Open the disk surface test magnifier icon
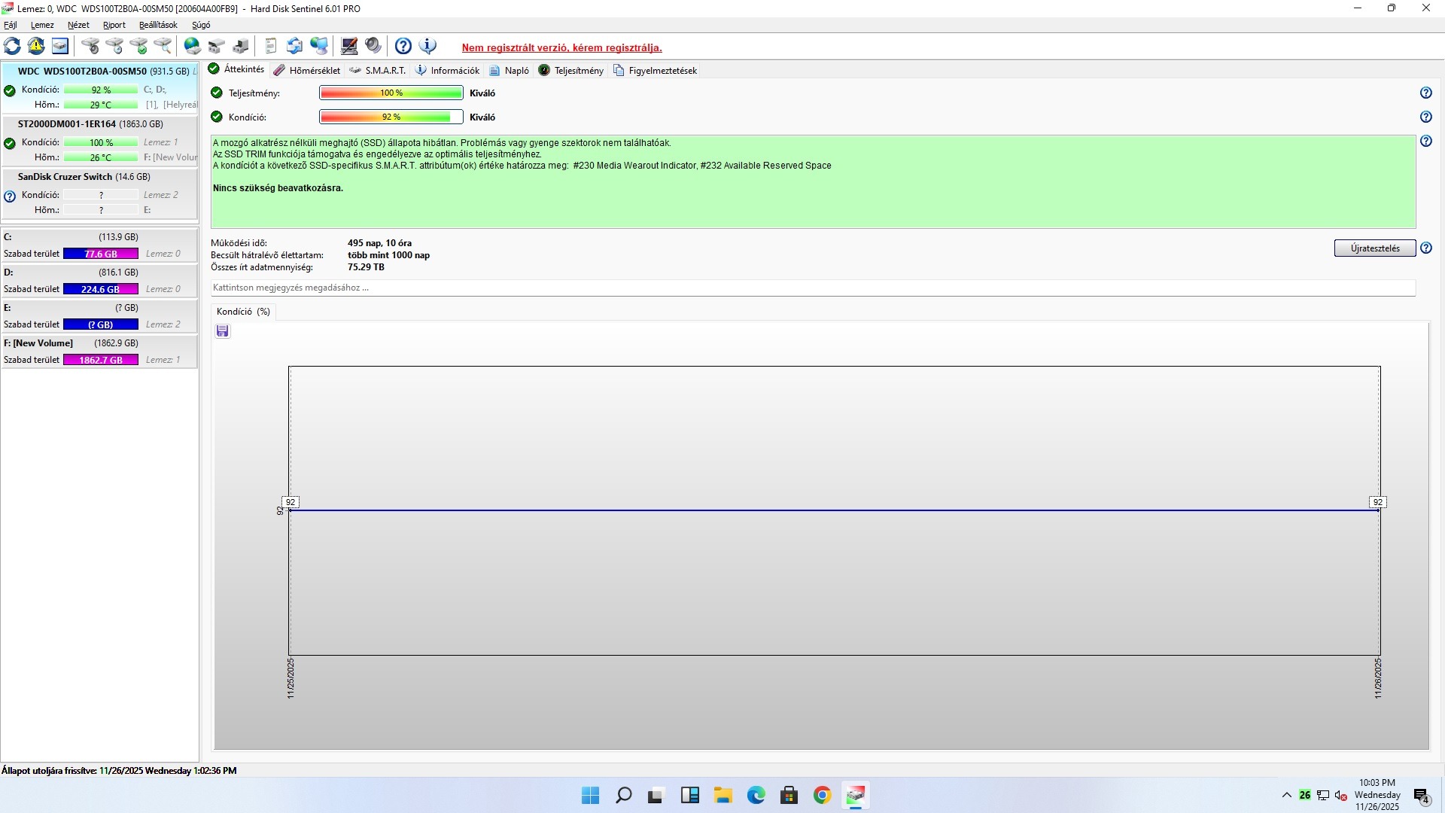Screen dimensions: 1445x813 (163, 46)
